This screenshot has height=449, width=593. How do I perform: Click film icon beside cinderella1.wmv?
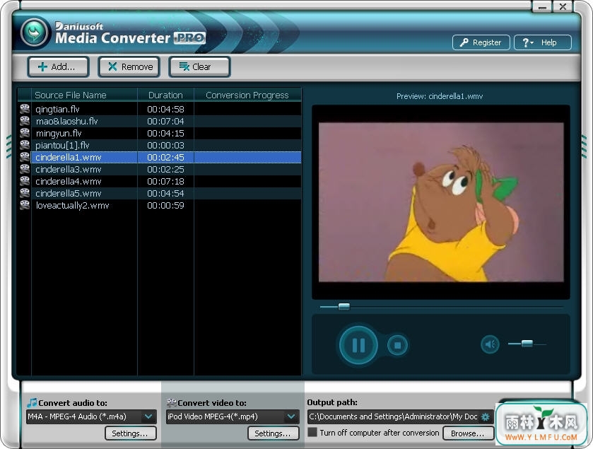25,157
